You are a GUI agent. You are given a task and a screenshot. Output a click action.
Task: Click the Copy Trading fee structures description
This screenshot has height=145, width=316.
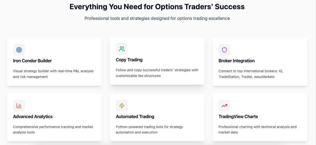pyautogui.click(x=157, y=73)
